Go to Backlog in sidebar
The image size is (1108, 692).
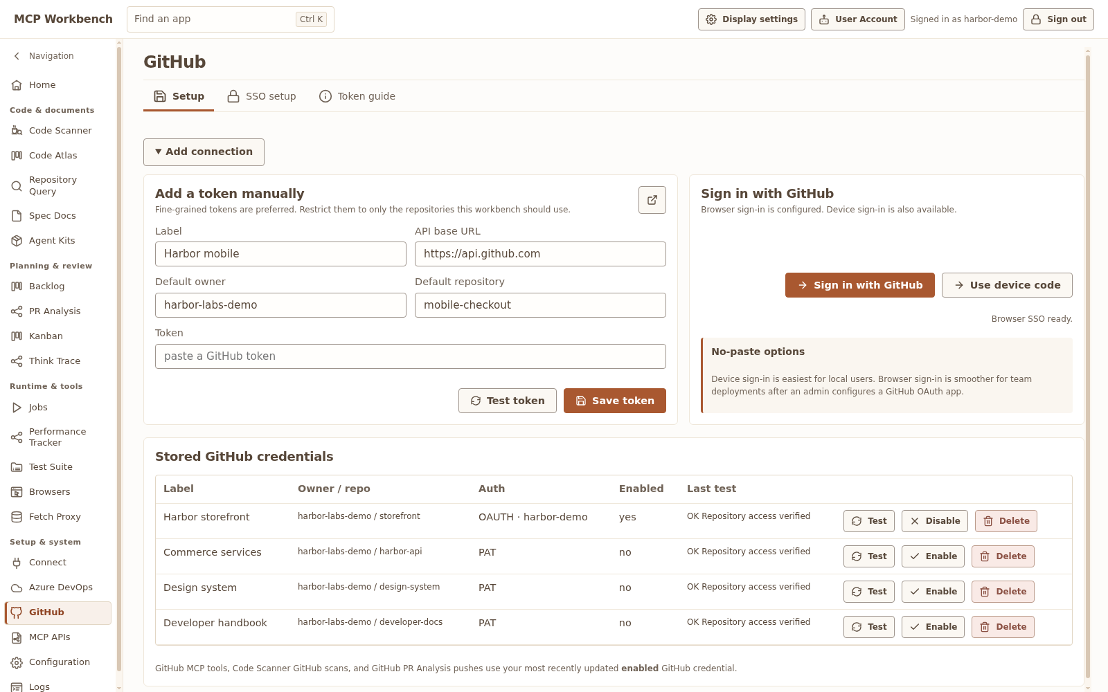coord(58,286)
